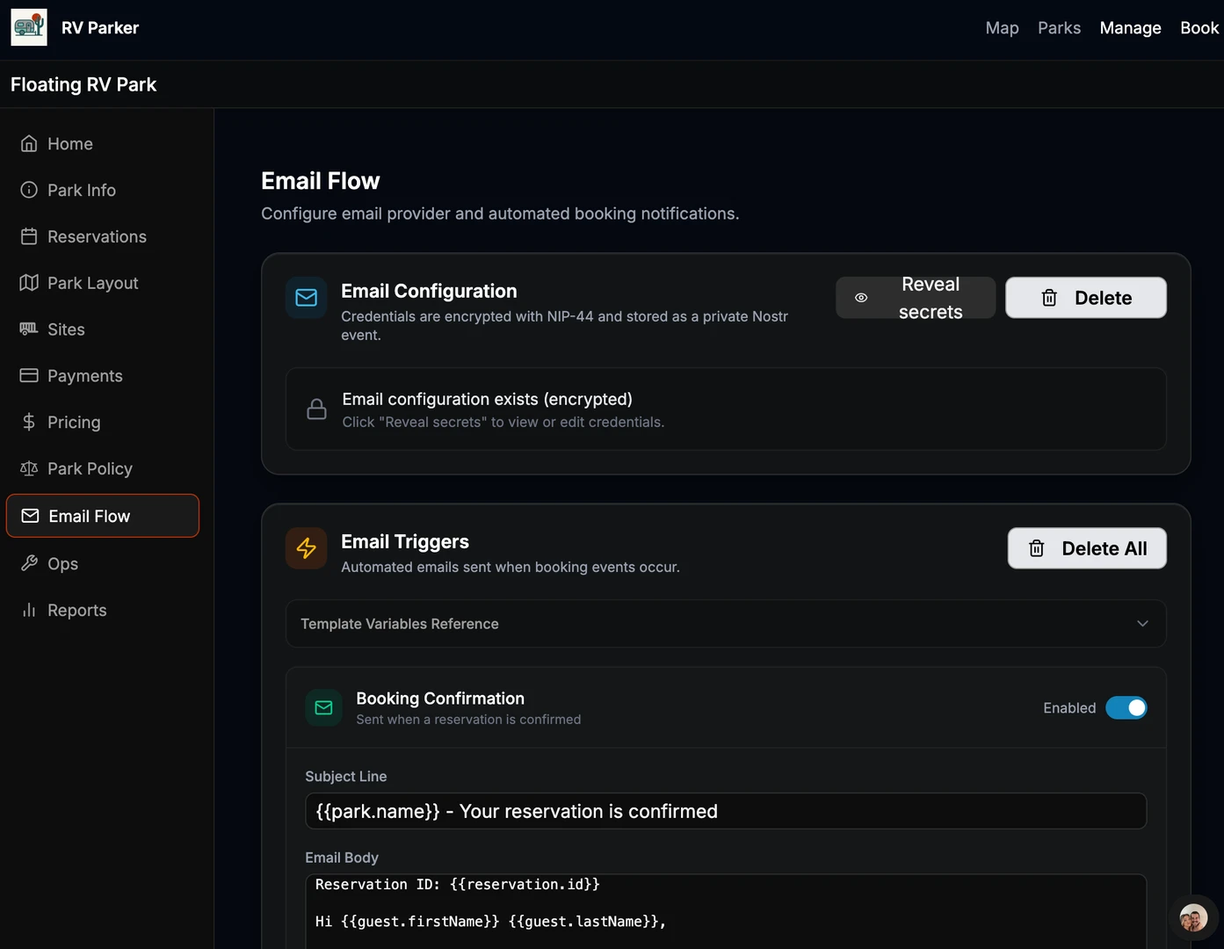This screenshot has height=949, width=1224.
Task: Click the Template Variables chevron arrow
Action: (1142, 624)
